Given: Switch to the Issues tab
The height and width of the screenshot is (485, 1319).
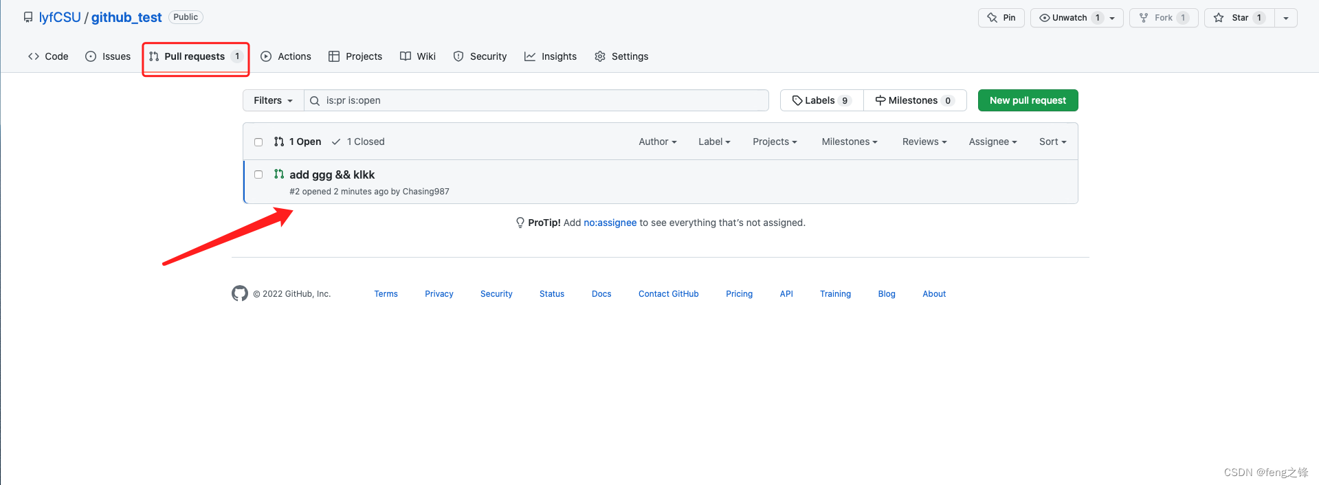Looking at the screenshot, I should (108, 56).
